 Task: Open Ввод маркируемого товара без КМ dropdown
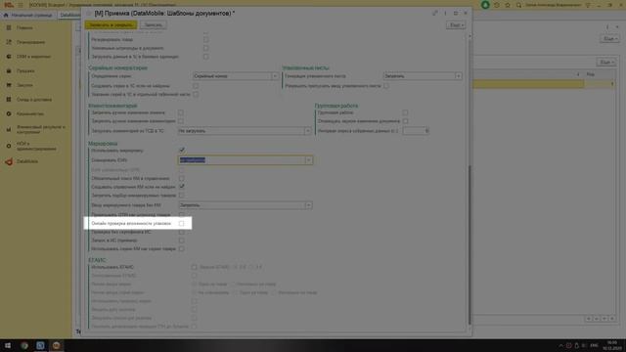tap(309, 205)
